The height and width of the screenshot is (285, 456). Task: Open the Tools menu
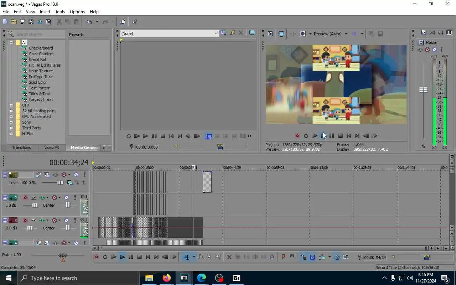click(x=60, y=12)
